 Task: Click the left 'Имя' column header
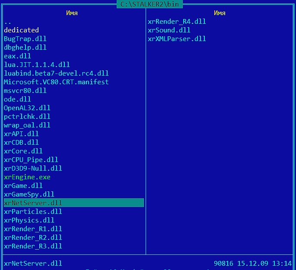[x=72, y=13]
